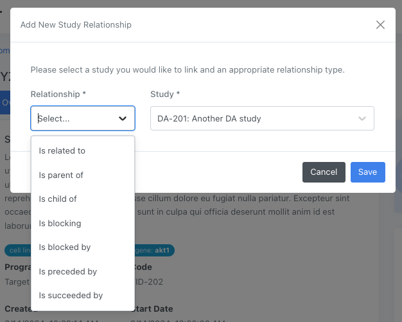Click the 'Relationship *' field label
Image resolution: width=402 pixels, height=322 pixels.
click(x=58, y=94)
